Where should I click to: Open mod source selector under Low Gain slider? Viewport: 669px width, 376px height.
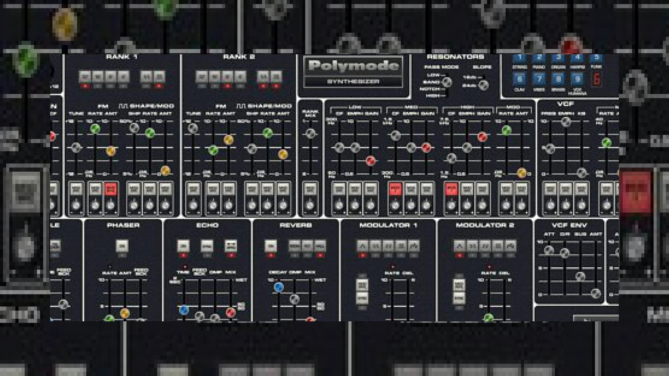tap(370, 189)
